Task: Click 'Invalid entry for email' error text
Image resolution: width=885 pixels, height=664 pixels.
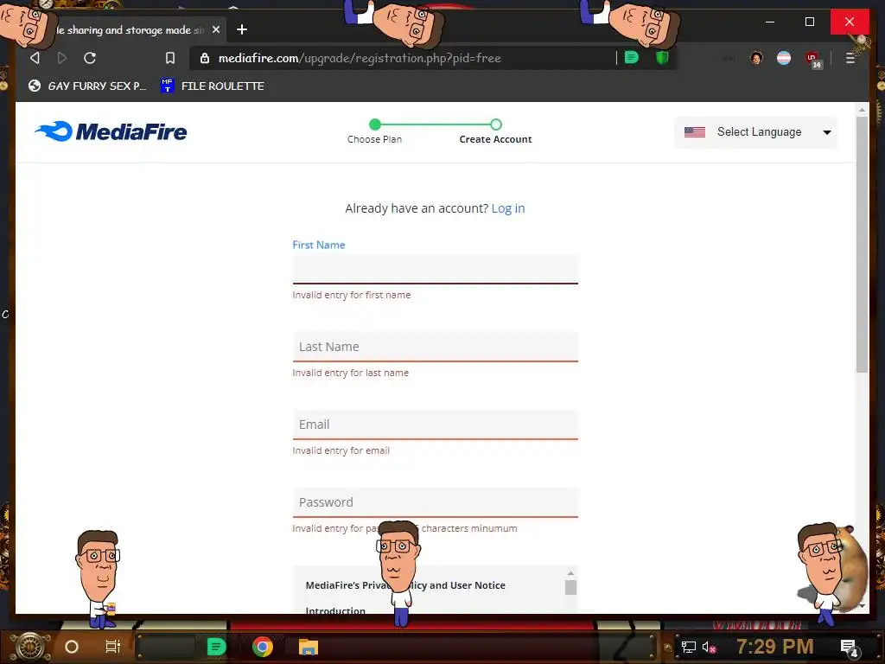Action: 341,450
